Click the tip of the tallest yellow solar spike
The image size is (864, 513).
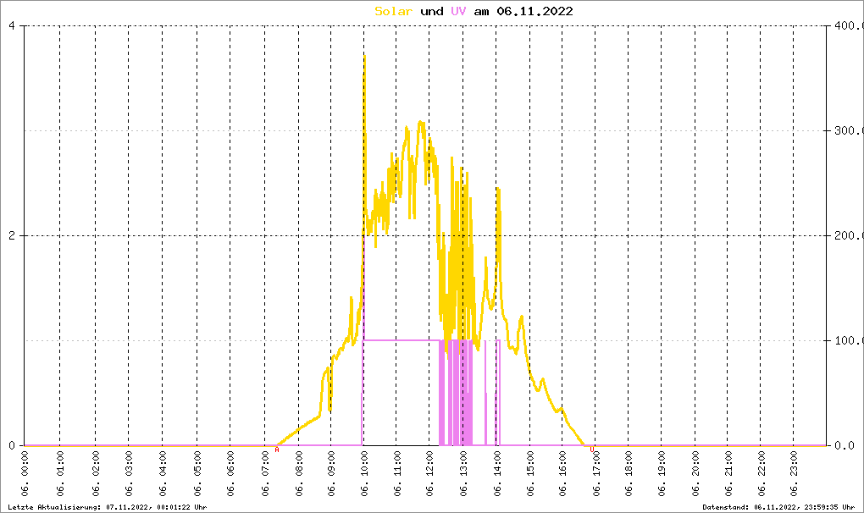(364, 57)
